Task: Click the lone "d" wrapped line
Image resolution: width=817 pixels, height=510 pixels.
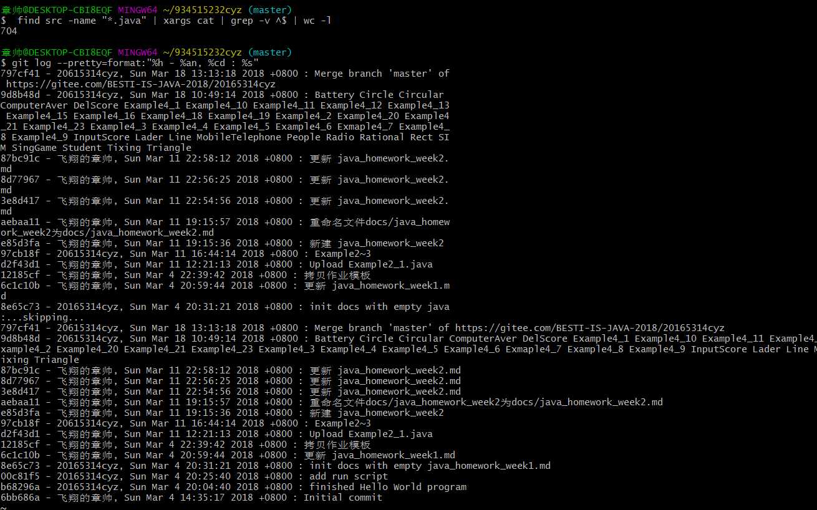Action: coord(3,296)
